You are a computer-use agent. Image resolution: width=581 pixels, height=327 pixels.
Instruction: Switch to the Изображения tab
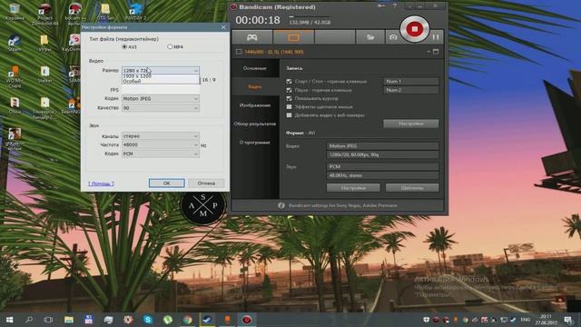(x=255, y=105)
